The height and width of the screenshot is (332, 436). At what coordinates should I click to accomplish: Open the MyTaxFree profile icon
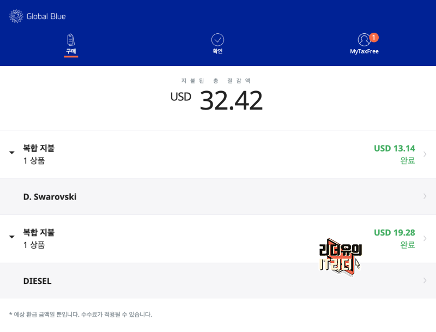364,40
